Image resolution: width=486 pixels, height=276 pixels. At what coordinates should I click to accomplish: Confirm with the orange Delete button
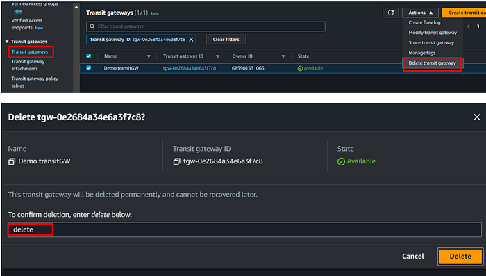pyautogui.click(x=460, y=257)
